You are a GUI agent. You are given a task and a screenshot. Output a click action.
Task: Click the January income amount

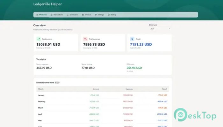coord(95,95)
